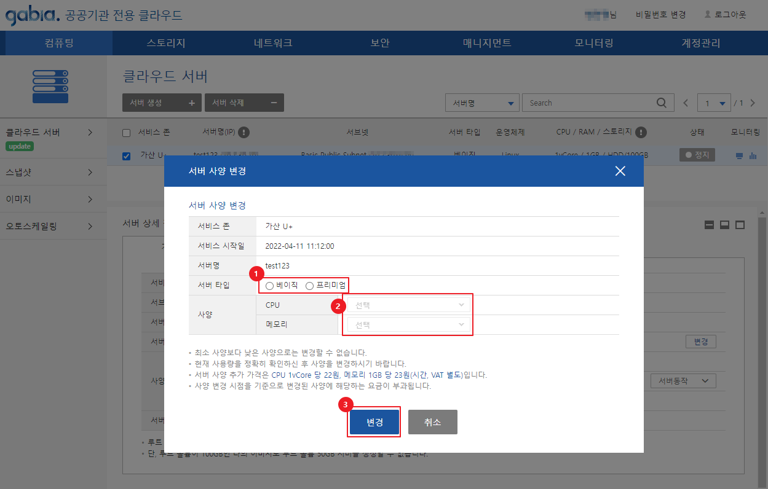Click the cloud server stack icon
This screenshot has height=489, width=768.
pos(50,86)
